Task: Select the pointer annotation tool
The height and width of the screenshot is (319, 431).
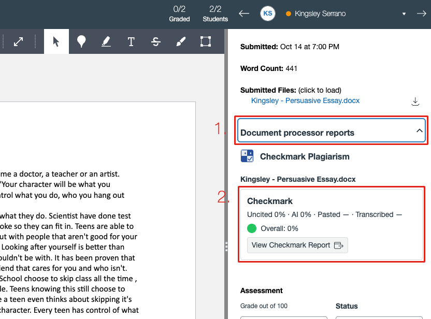Action: (x=56, y=41)
